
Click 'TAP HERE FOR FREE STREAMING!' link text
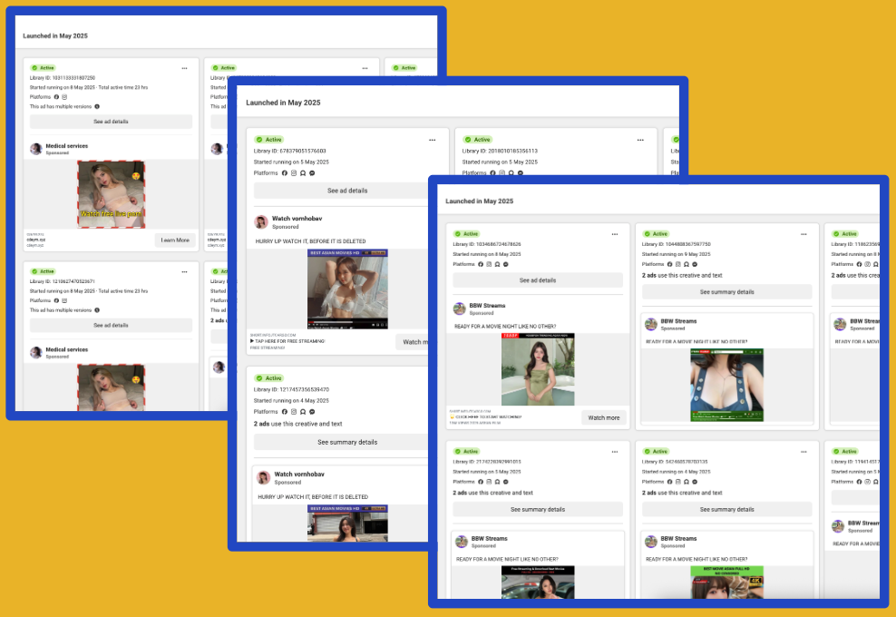289,341
